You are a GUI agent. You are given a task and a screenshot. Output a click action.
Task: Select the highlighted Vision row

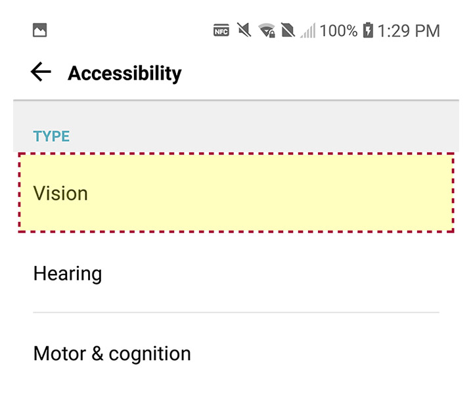click(236, 192)
